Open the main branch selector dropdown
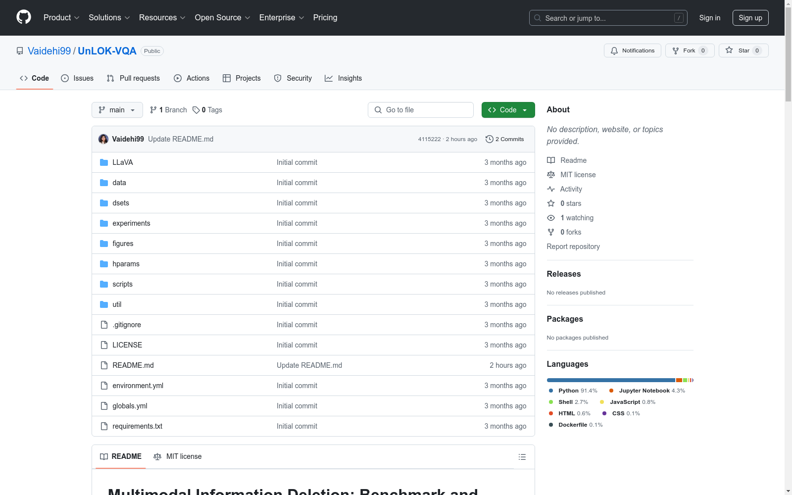792x495 pixels. click(117, 110)
